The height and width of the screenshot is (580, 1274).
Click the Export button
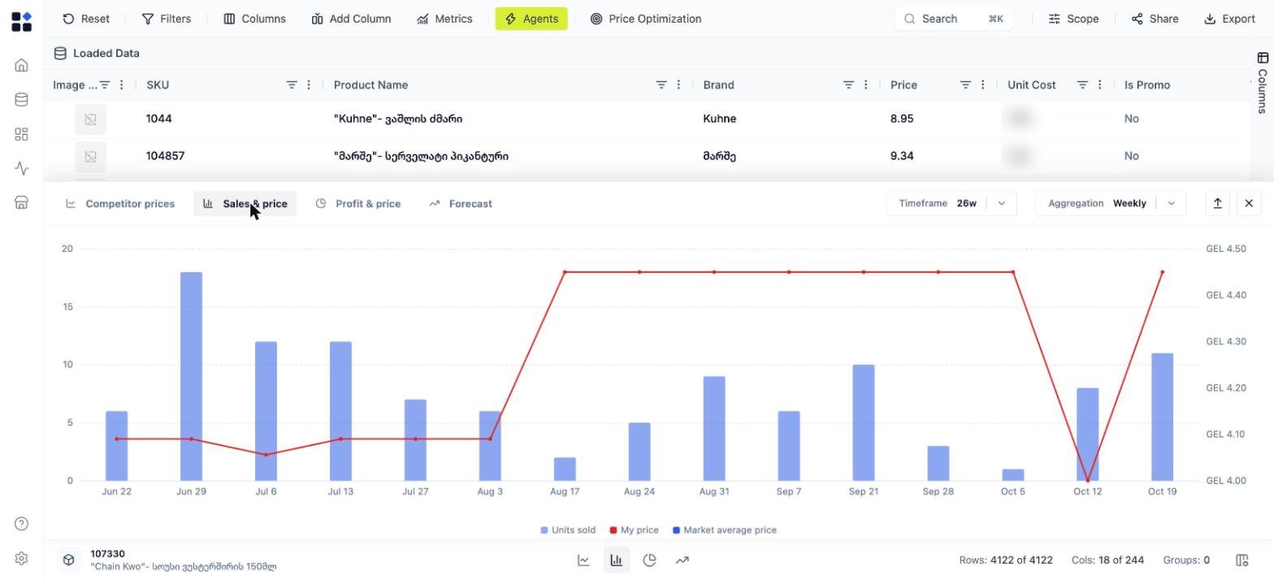point(1229,19)
